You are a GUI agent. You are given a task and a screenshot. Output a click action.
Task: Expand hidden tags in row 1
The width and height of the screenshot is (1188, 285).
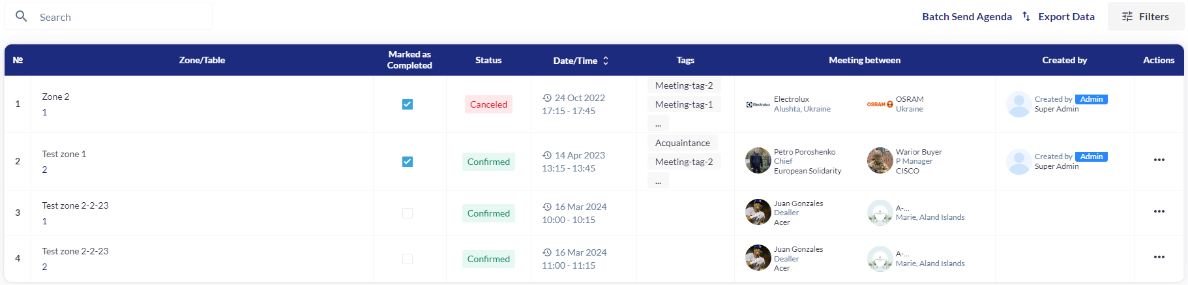[658, 123]
